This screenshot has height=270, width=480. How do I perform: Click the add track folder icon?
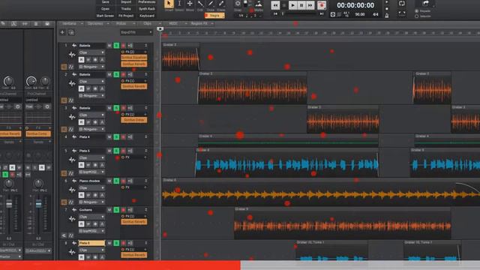pos(71,32)
